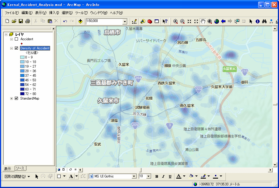279x188 pixels.
Task: Uncheck the Density of Accident layer
Action: [16, 48]
